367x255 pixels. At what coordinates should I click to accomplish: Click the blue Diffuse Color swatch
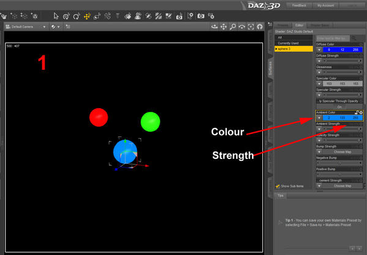343,50
